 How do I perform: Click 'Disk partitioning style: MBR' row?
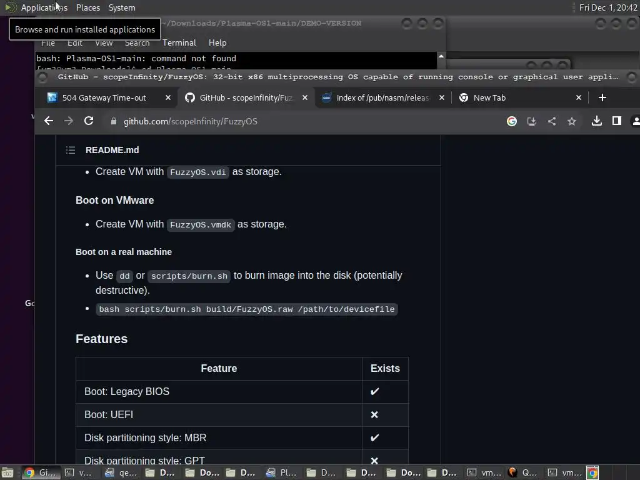coord(242,438)
